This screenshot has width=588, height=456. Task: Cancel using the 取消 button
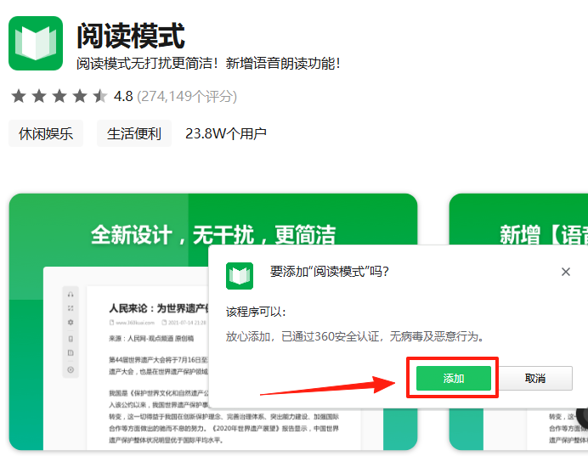535,378
